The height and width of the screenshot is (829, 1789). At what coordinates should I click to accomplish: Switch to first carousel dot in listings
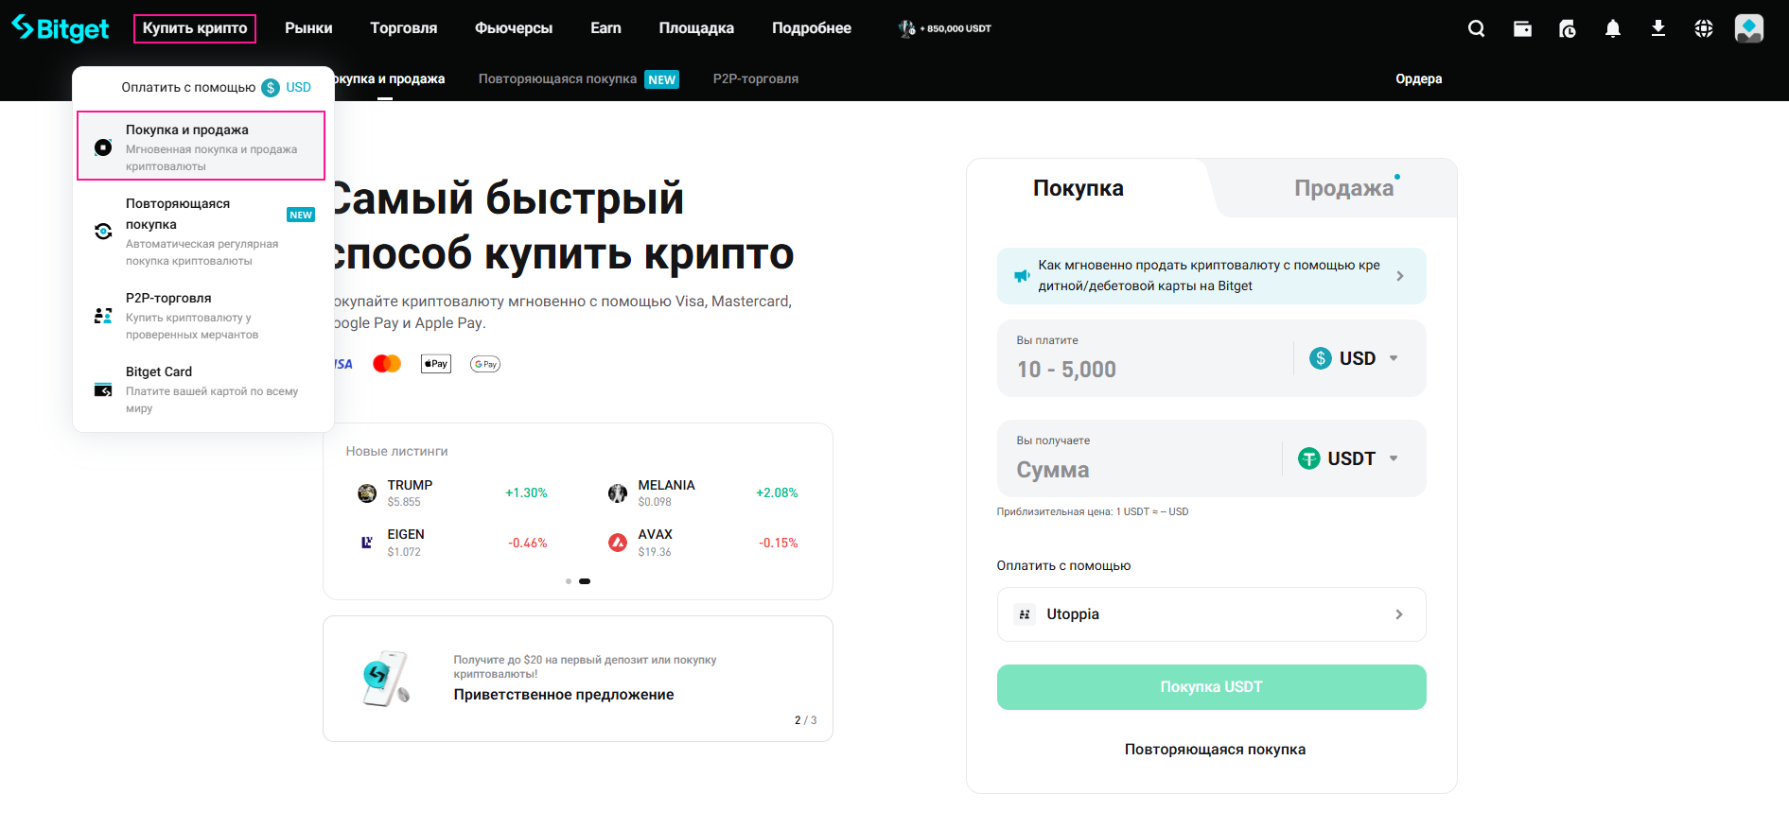(568, 581)
